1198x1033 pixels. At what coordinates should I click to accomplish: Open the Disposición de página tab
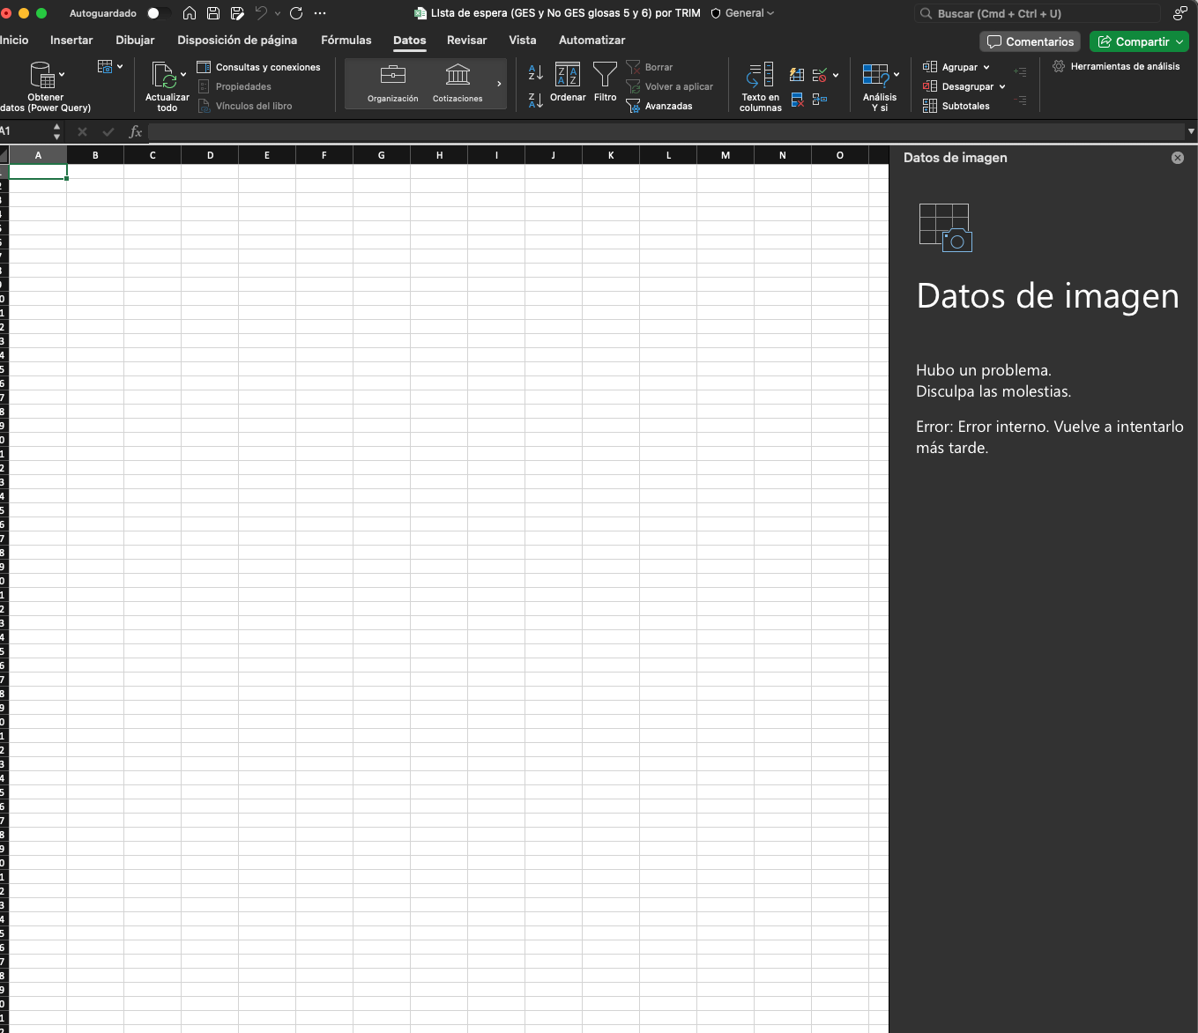[x=237, y=41]
